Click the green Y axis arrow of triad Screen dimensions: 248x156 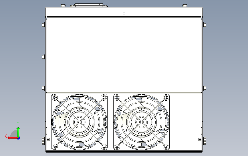pos(18,132)
